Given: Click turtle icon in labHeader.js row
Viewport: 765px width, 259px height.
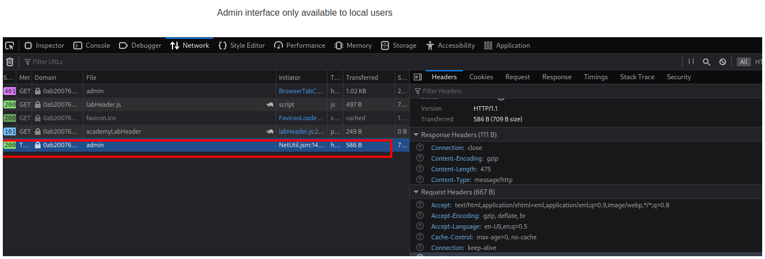Looking at the screenshot, I should click(270, 104).
